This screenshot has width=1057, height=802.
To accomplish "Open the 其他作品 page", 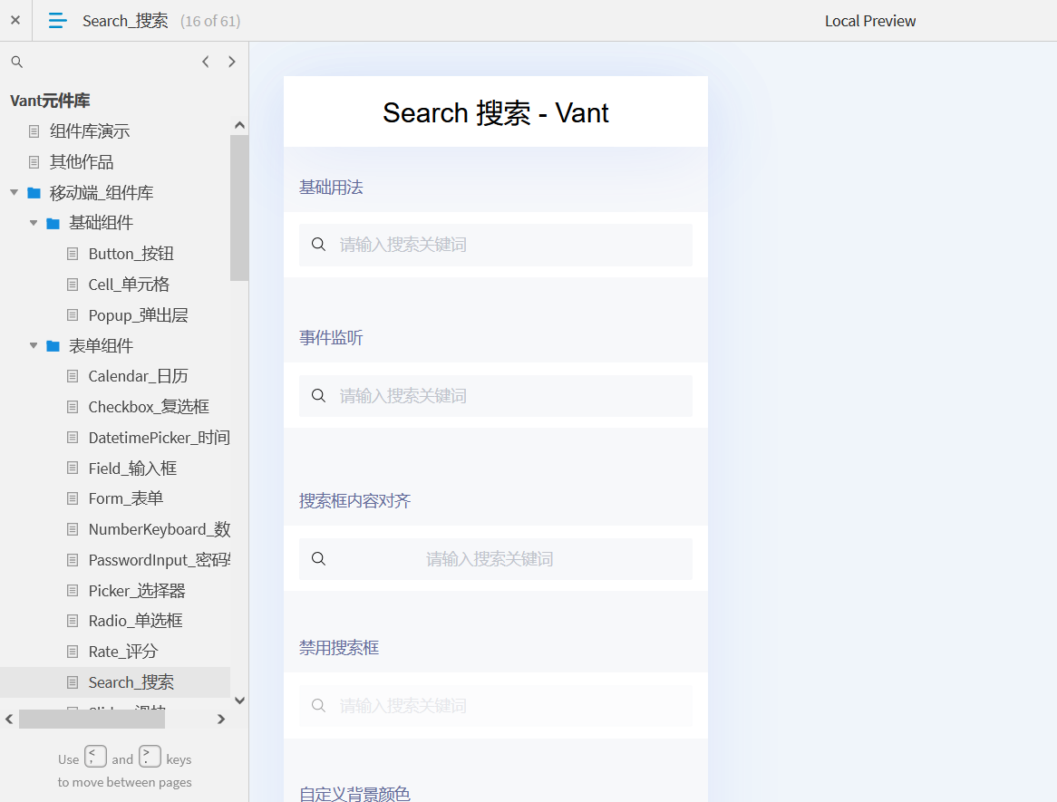I will click(82, 161).
